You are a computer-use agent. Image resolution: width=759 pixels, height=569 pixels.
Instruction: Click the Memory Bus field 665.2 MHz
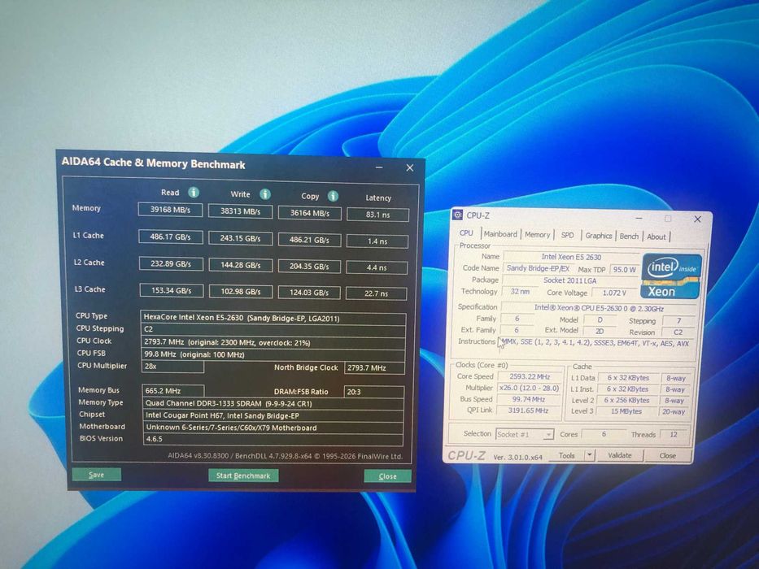coord(173,390)
